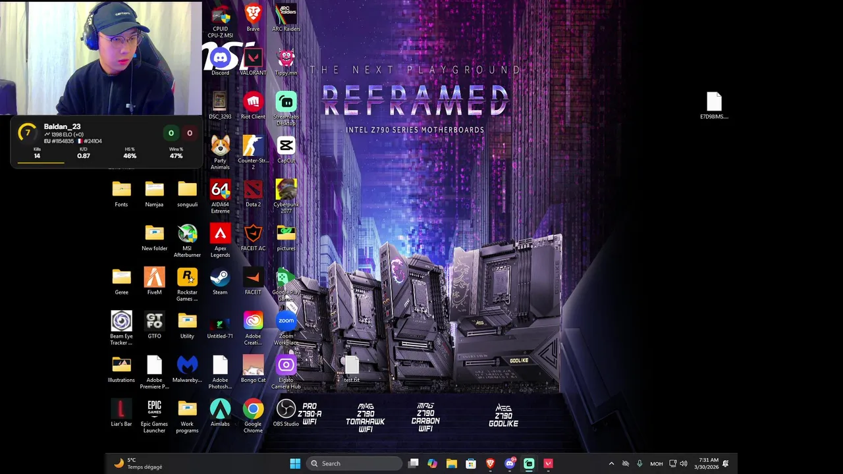Select the Tippy.mn desktop icon
This screenshot has height=474, width=843.
(x=286, y=63)
